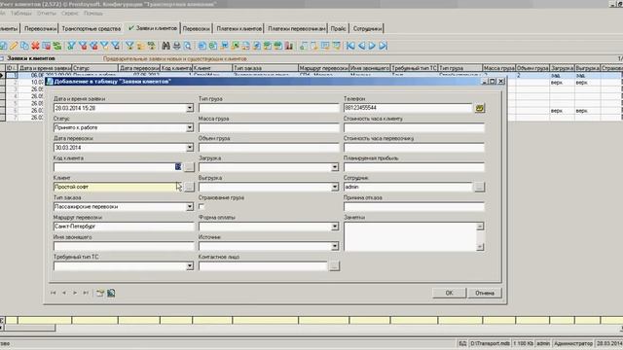
Task: Click into Имя звонящего field
Action: (124, 246)
